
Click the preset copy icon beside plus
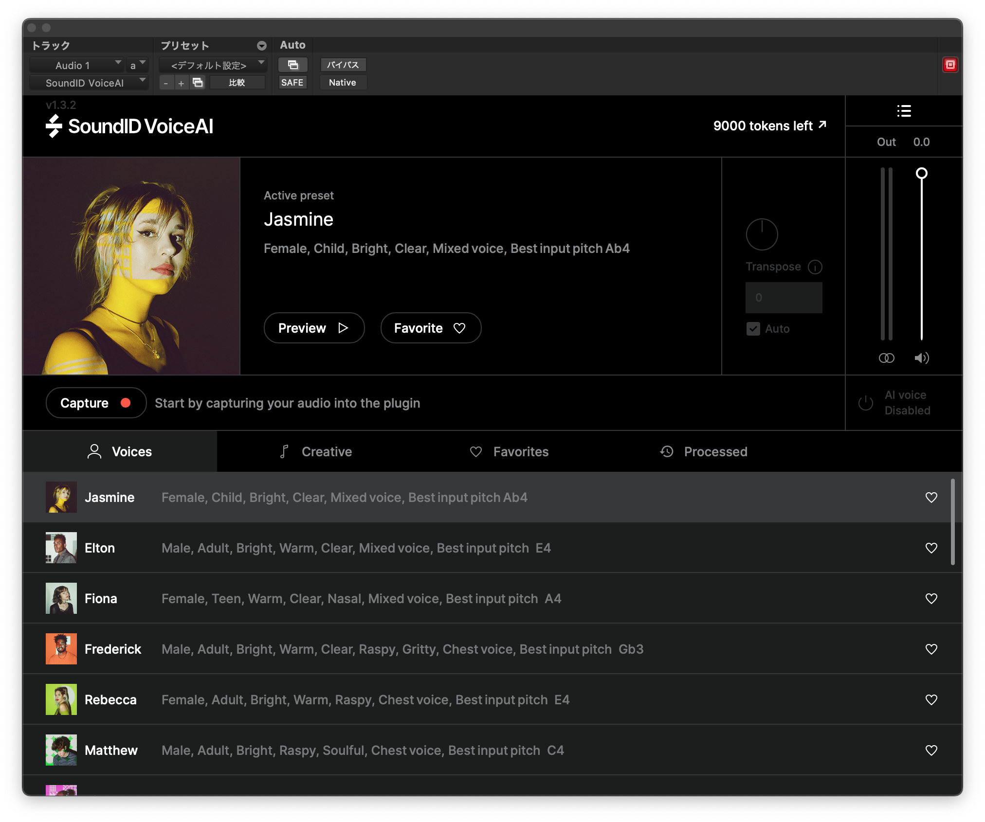[x=198, y=83]
